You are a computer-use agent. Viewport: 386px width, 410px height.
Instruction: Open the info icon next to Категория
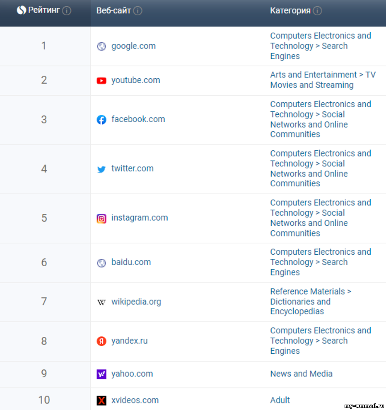317,11
